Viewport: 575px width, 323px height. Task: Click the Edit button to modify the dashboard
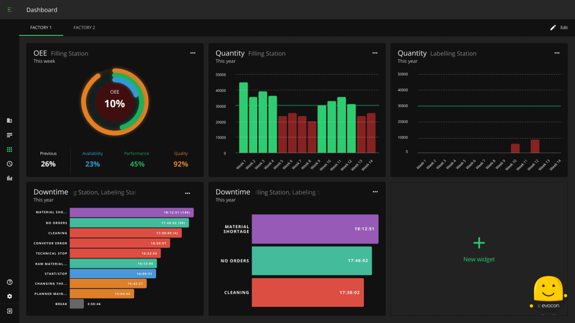(x=558, y=27)
